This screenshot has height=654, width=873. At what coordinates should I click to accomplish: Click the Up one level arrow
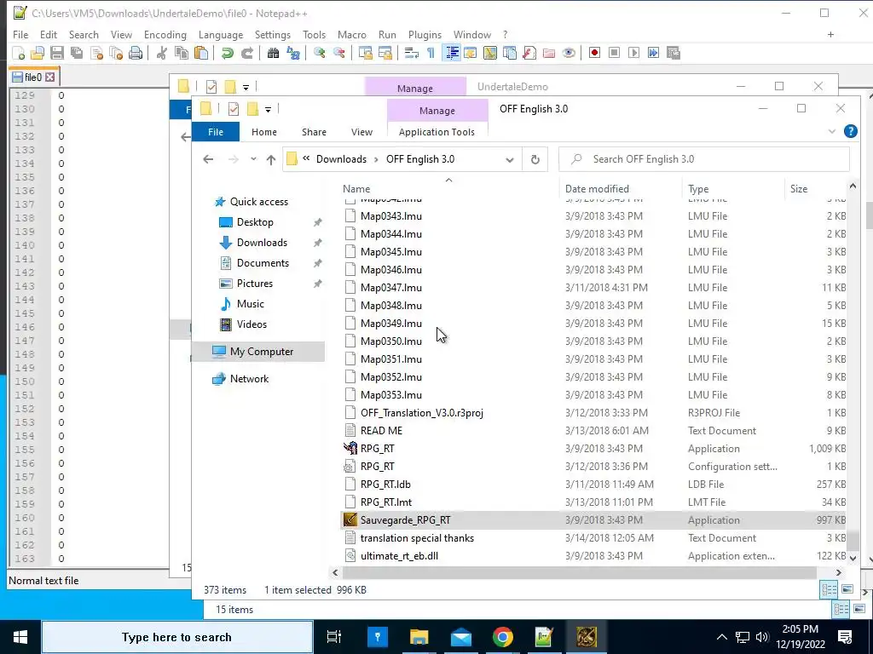(x=271, y=159)
